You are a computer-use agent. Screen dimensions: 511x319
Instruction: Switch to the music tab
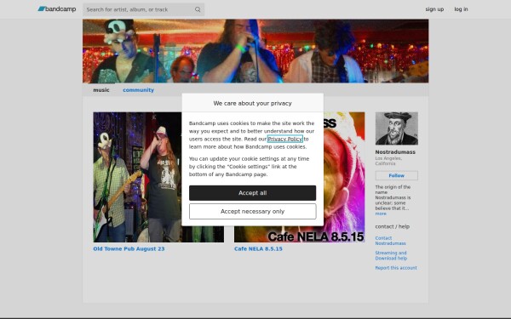(x=101, y=90)
